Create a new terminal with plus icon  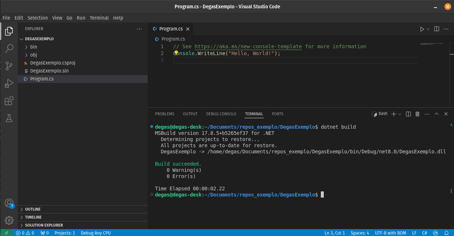[394, 114]
